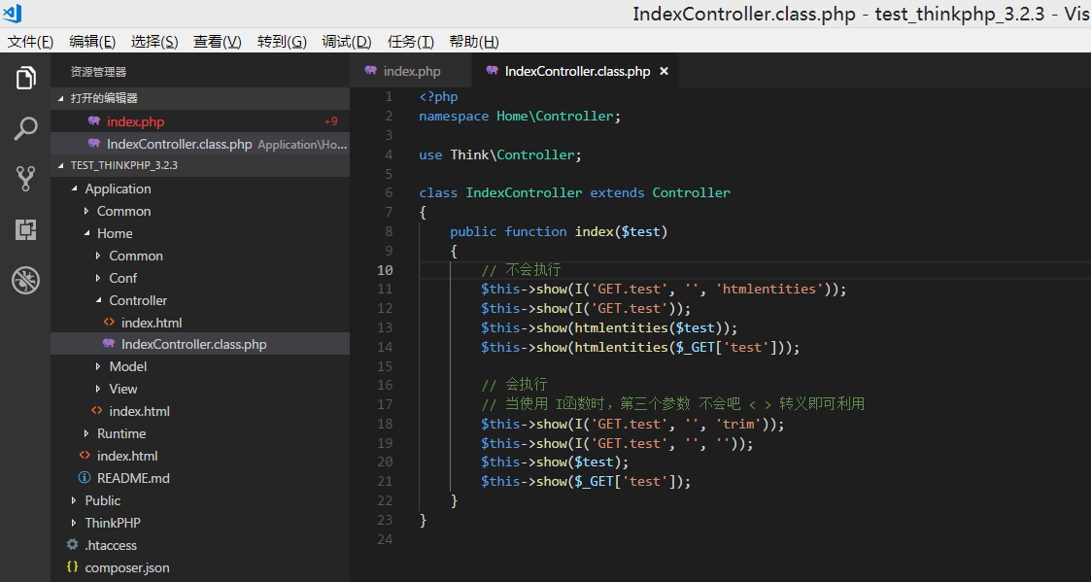The width and height of the screenshot is (1091, 582).
Task: Click the comment // 会执行
Action: pos(514,385)
